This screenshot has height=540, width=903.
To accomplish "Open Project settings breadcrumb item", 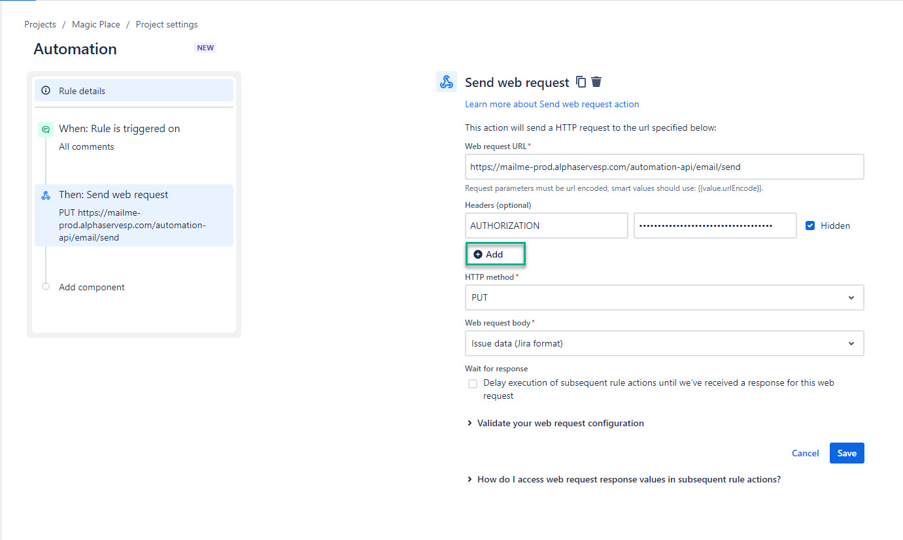I will pyautogui.click(x=167, y=25).
